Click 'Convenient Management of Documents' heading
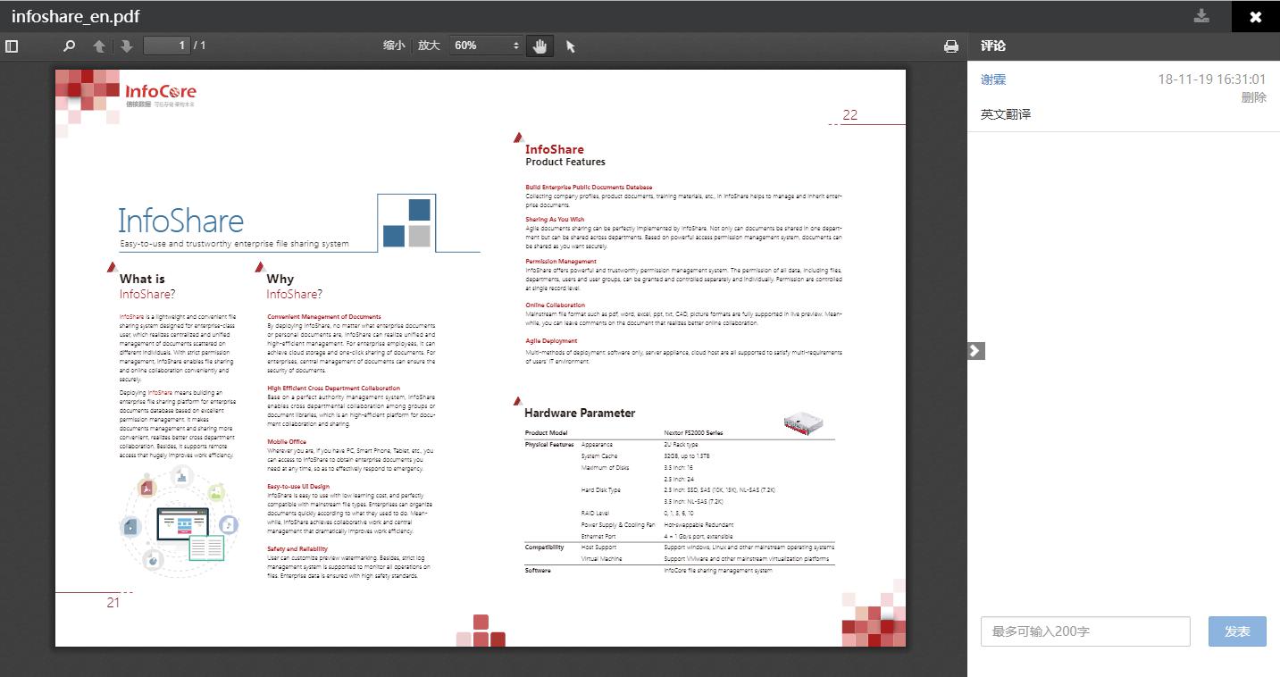Image resolution: width=1280 pixels, height=677 pixels. [323, 316]
